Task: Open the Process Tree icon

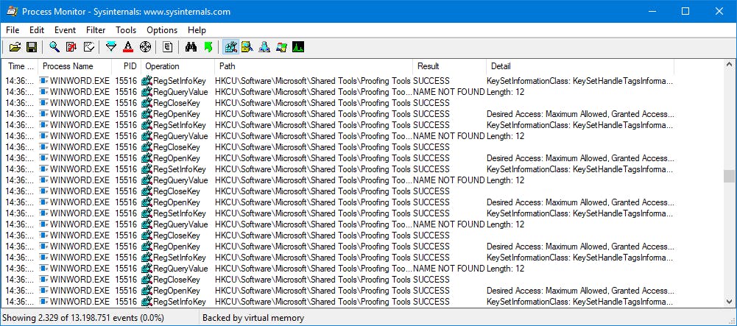Action: (168, 47)
